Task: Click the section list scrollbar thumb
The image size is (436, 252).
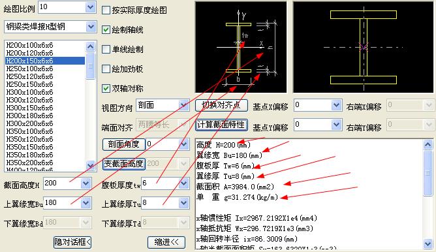Action: click(x=90, y=66)
